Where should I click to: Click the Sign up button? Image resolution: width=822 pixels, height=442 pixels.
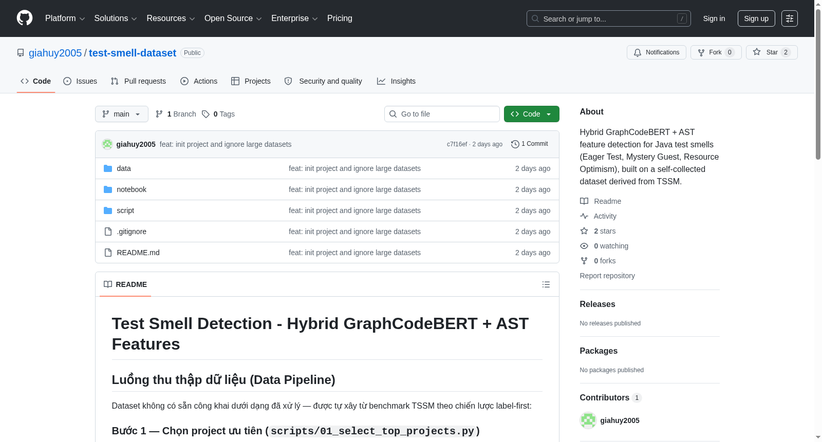pyautogui.click(x=756, y=18)
